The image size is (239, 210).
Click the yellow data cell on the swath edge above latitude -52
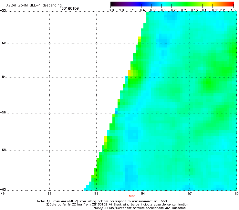[140, 38]
